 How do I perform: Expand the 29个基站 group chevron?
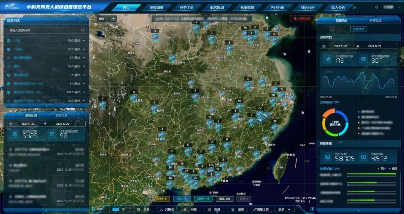84,49
